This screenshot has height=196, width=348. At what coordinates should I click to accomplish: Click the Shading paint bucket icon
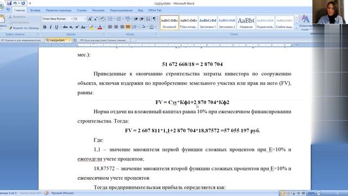143,27
